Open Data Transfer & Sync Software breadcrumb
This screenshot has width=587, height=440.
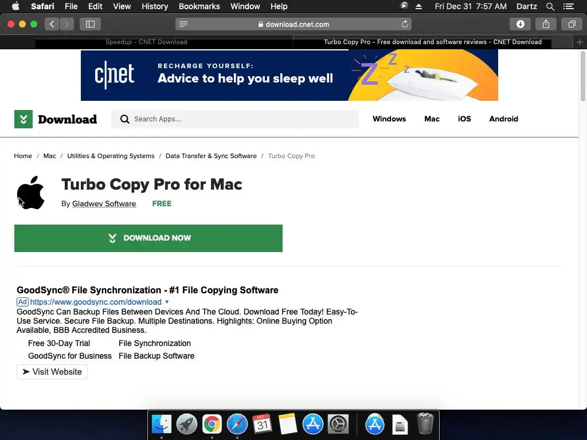click(211, 156)
